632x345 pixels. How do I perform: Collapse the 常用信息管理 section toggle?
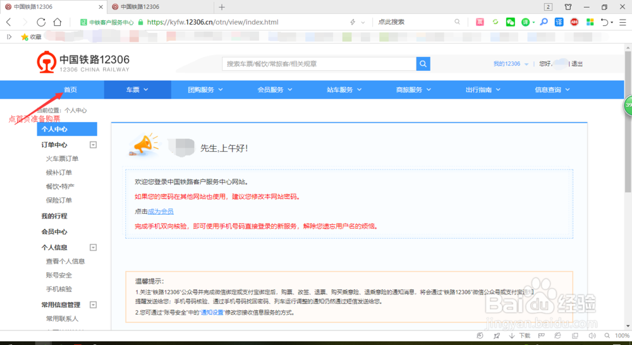[93, 305]
